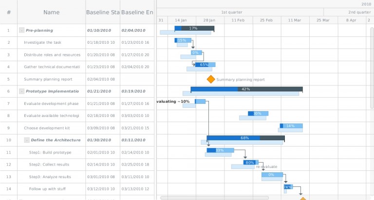
Task: Collapse the Pre-planning group
Action: pos(21,30)
